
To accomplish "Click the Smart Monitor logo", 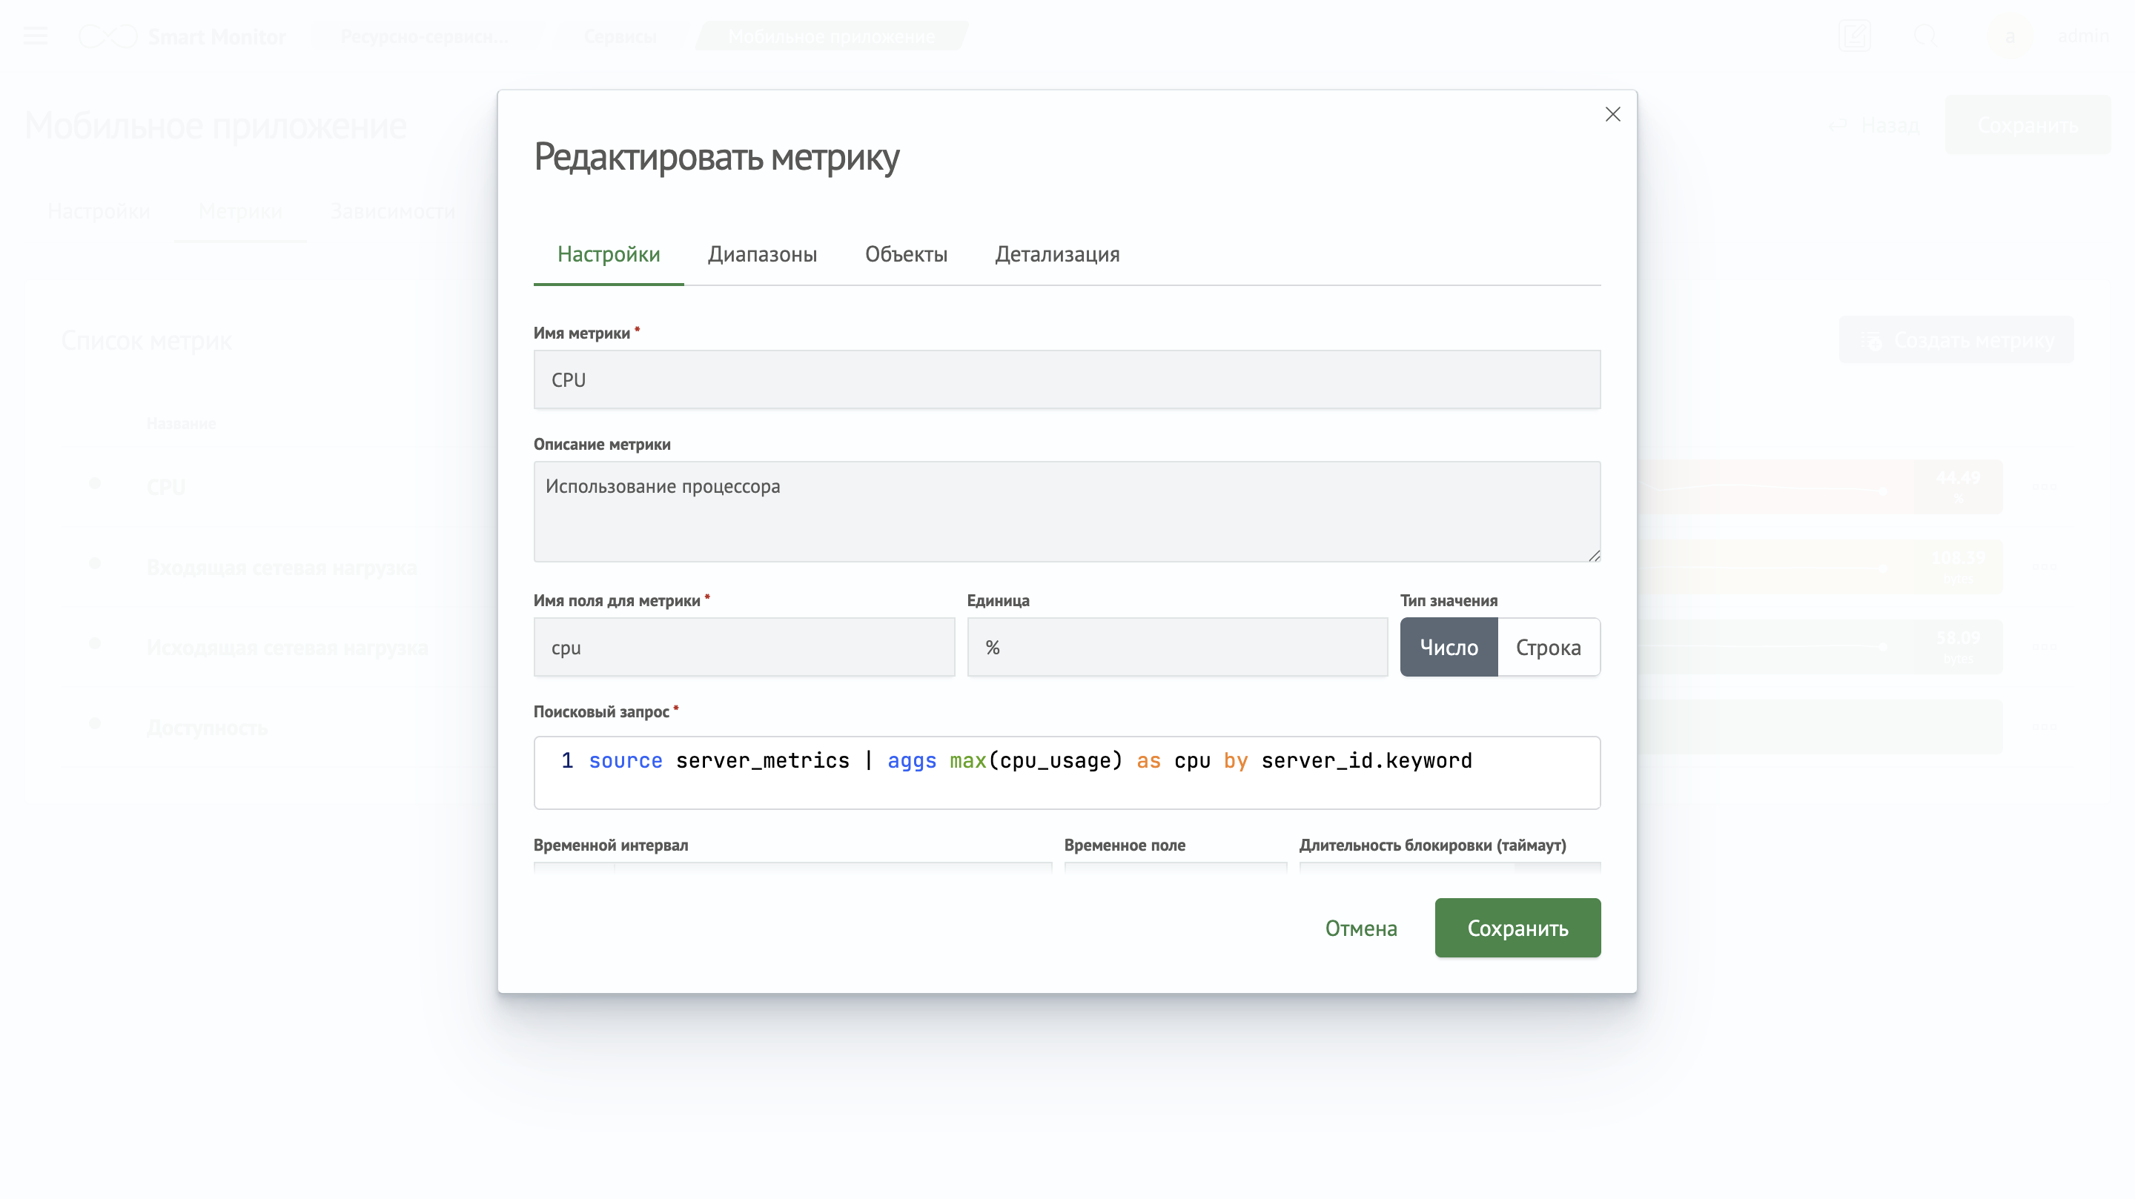I will point(182,36).
